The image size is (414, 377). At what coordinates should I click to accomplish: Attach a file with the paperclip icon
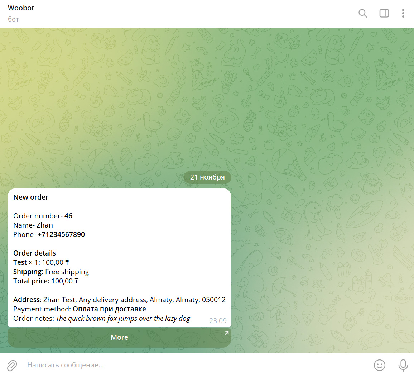click(12, 365)
